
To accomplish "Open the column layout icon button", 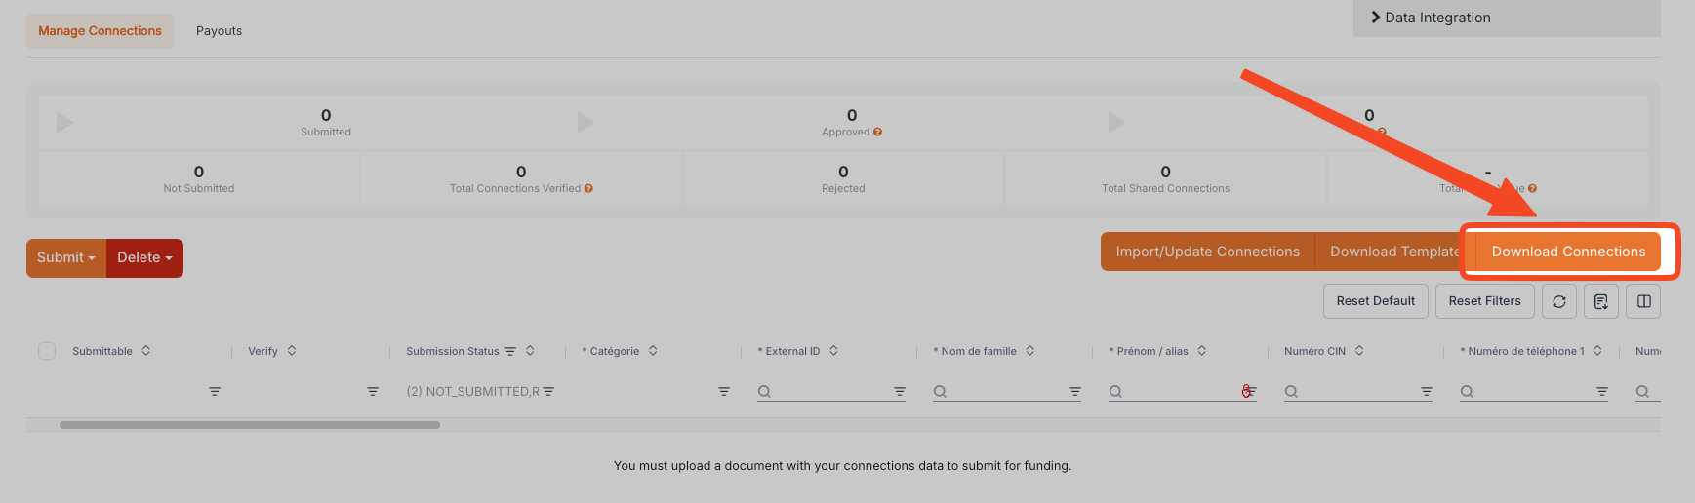I will coord(1644,301).
